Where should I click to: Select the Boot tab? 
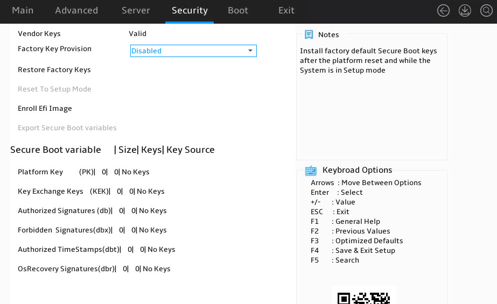[237, 10]
